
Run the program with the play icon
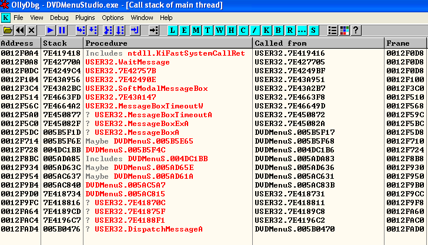(x=50, y=30)
